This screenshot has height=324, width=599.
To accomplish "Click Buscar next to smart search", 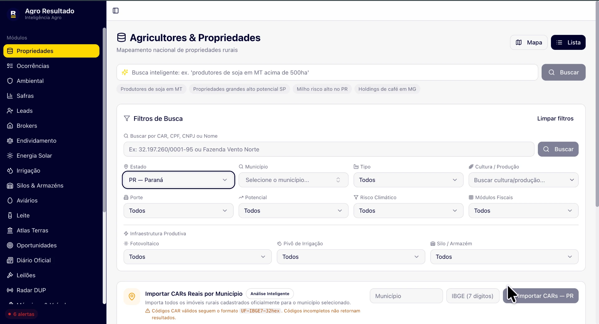I will 563,72.
